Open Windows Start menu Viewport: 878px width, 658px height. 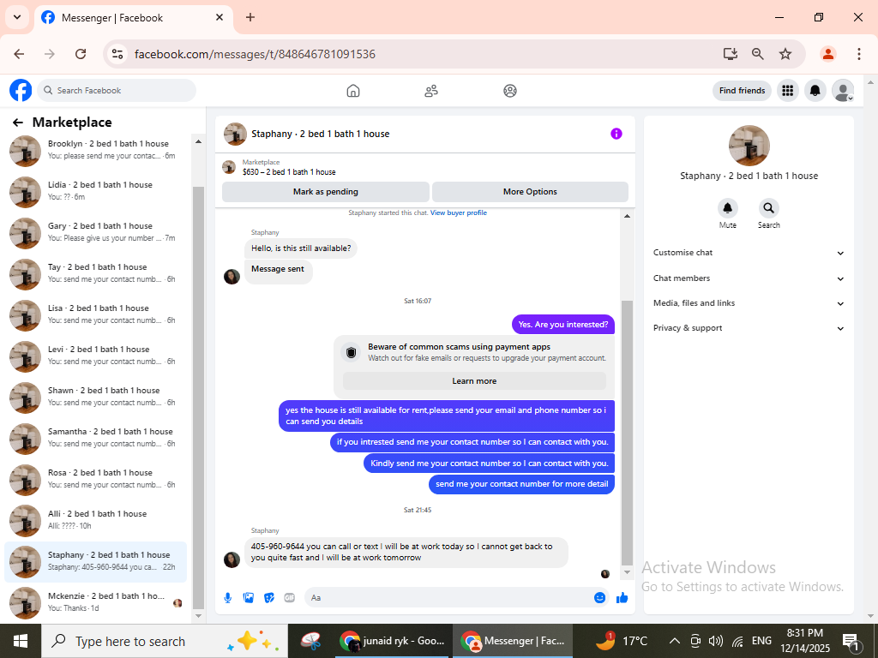click(x=21, y=641)
